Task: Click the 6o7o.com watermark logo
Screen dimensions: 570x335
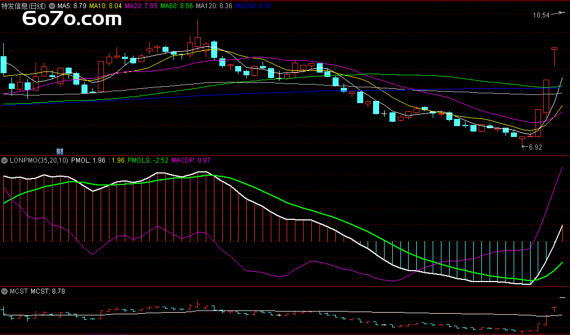Action: tap(72, 20)
